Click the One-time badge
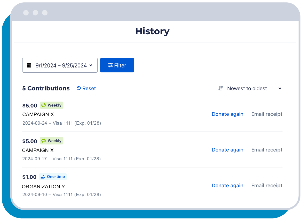Screen dimensions: 302x219 [53, 176]
